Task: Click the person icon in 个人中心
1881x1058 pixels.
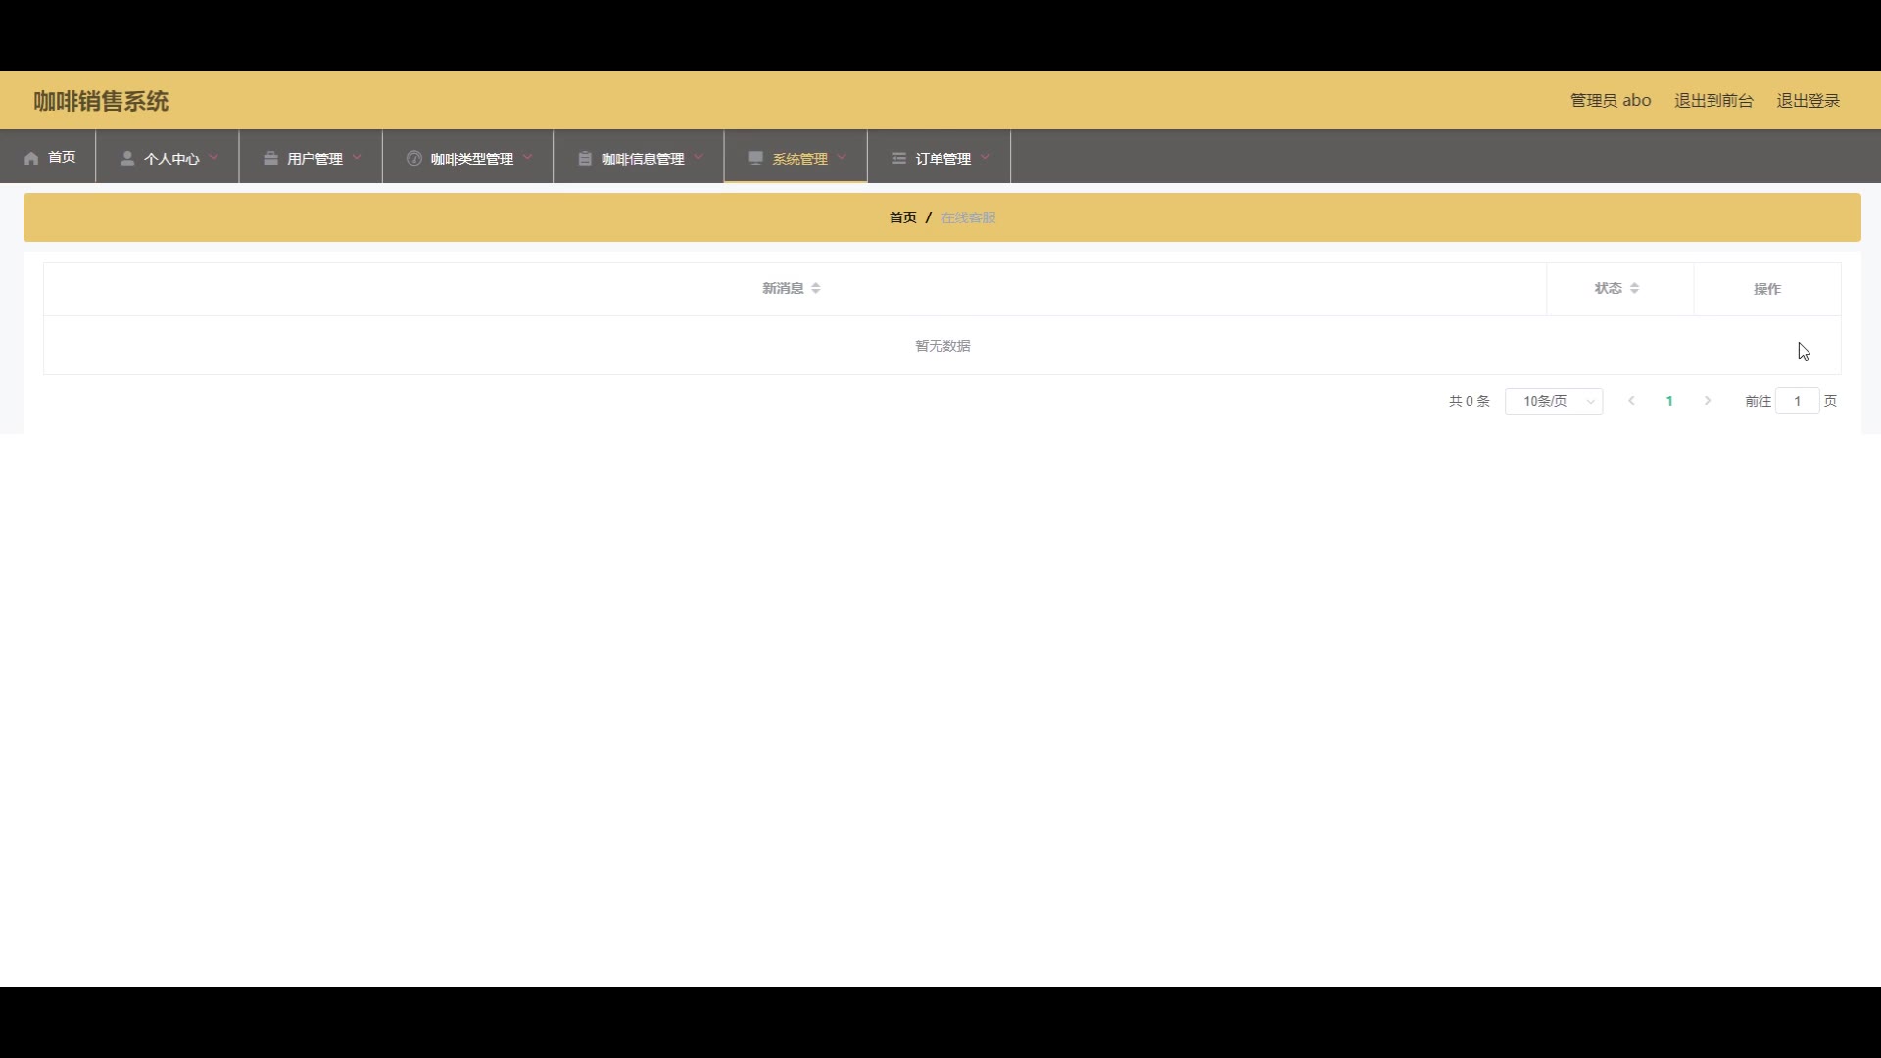Action: point(127,158)
